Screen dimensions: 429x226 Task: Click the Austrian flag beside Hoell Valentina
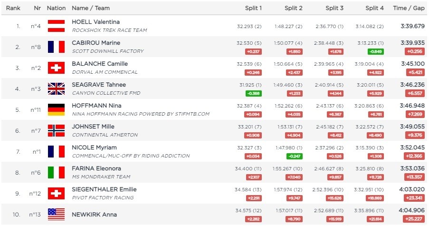pos(56,26)
